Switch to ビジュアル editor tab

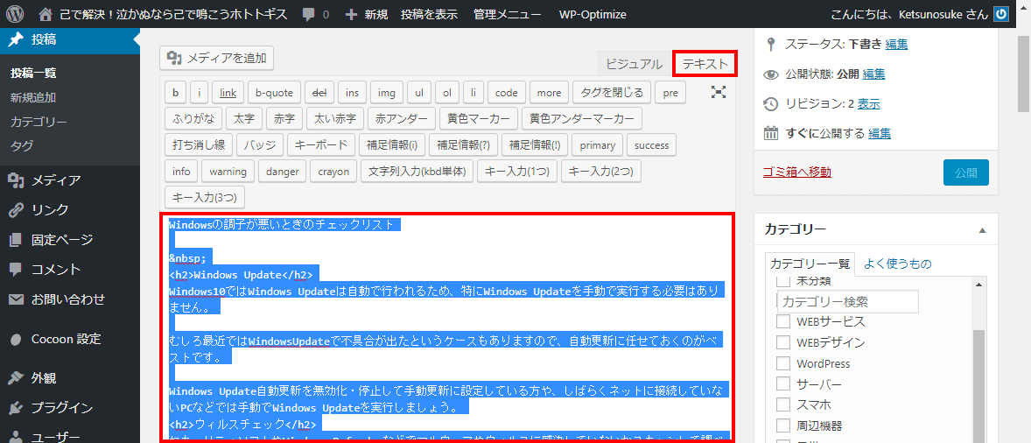point(634,64)
